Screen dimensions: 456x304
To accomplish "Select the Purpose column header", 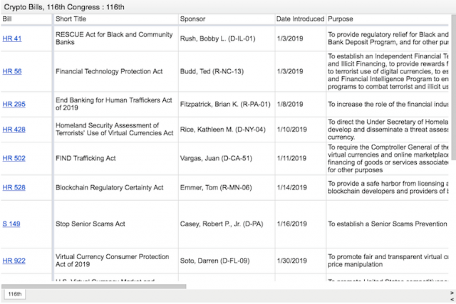I will click(388, 19).
